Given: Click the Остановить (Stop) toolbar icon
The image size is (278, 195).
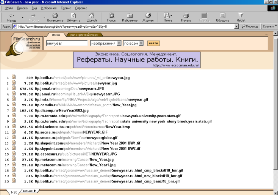Looking at the screenshot, I should (x=55, y=17).
